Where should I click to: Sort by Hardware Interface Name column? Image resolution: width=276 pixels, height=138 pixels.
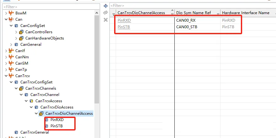(246, 13)
